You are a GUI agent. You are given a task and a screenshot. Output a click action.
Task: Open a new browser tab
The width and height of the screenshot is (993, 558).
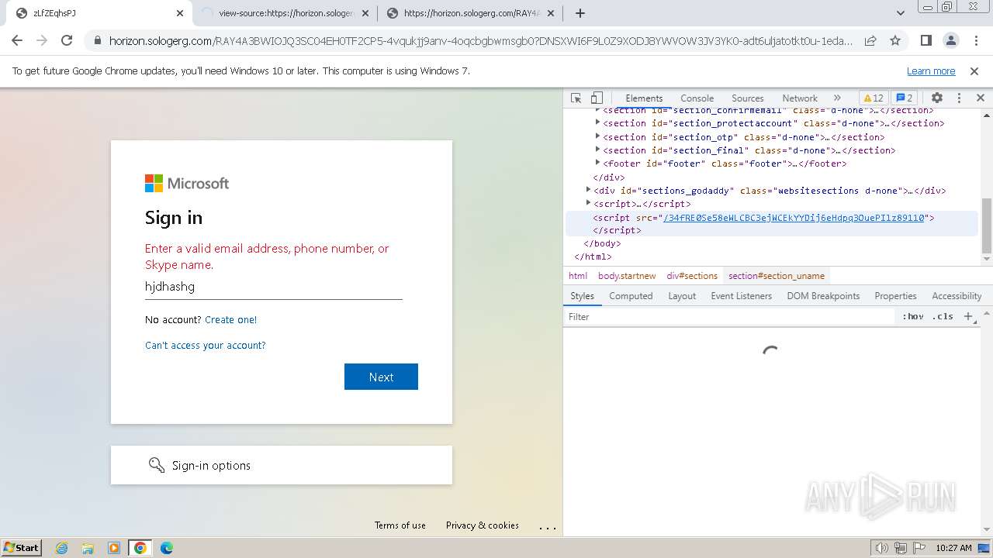580,13
